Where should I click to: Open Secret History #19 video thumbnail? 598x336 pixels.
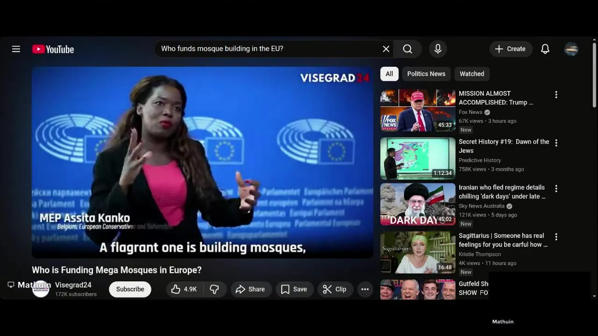pyautogui.click(x=418, y=159)
